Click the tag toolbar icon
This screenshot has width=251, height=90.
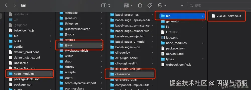coord(150,5)
